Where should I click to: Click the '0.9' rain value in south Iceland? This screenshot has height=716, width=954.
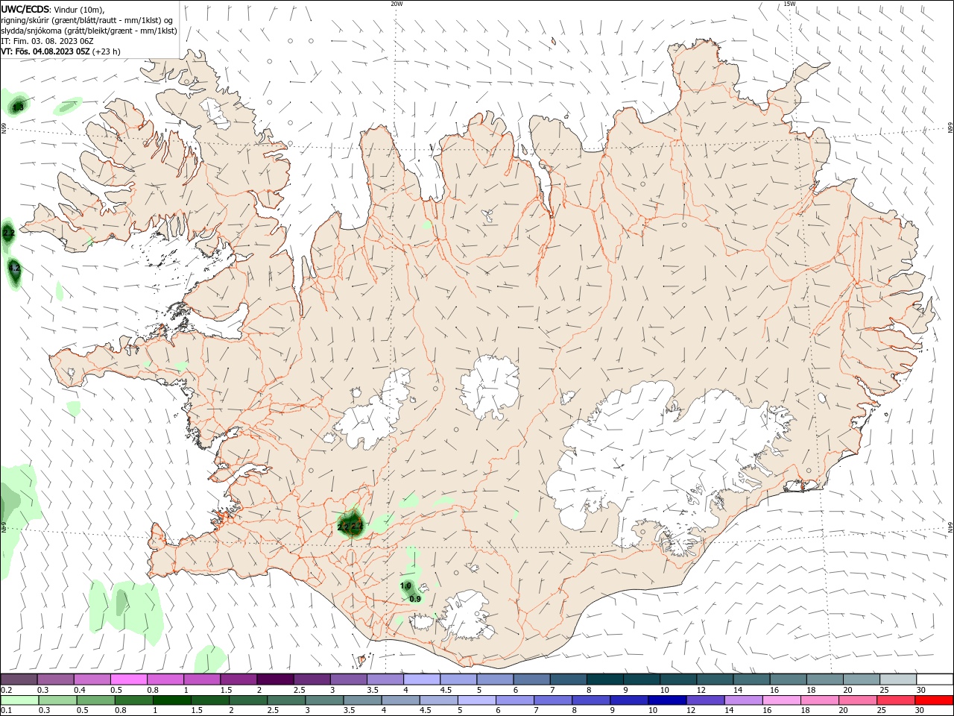click(x=416, y=599)
